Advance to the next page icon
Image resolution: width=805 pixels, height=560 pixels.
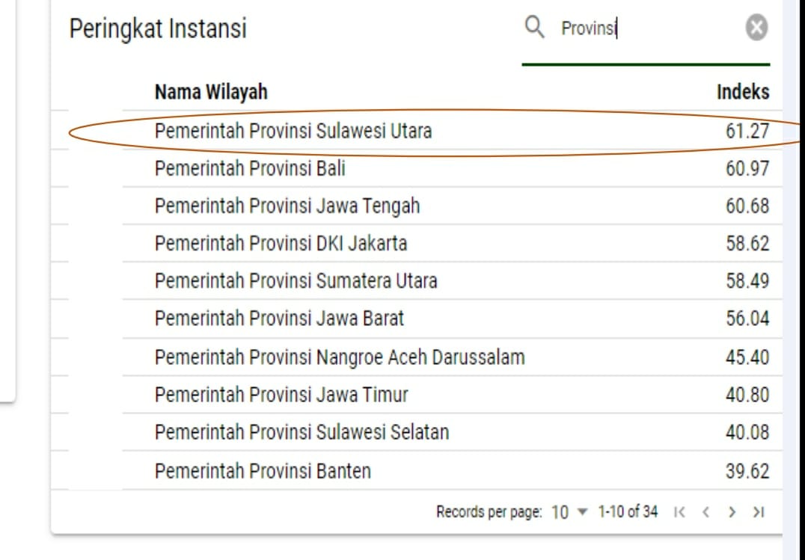click(732, 512)
